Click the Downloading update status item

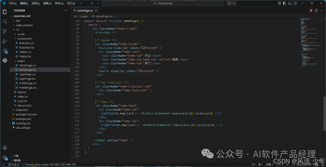[49, 165]
